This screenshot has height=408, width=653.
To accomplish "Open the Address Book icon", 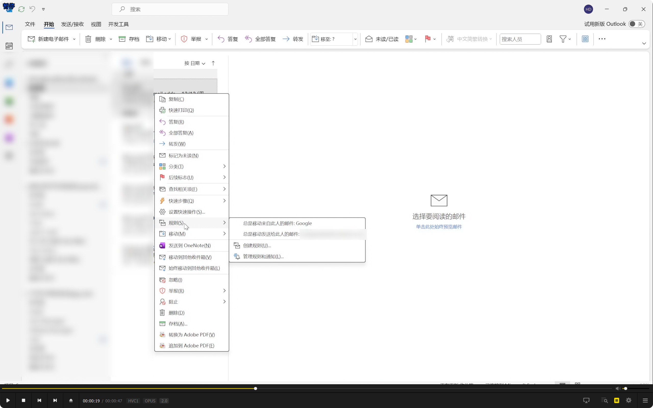I will point(549,39).
